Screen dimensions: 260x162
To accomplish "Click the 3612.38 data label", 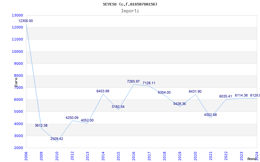I will (x=41, y=126).
